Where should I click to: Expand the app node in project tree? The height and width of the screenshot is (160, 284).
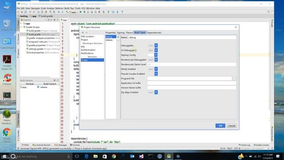21,24
